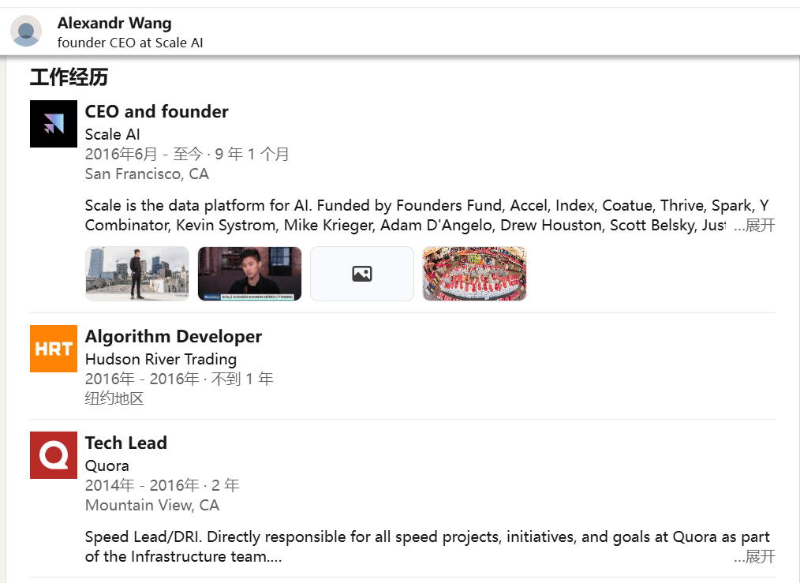Click the 工作经历 section heading
800x583 pixels.
click(69, 77)
